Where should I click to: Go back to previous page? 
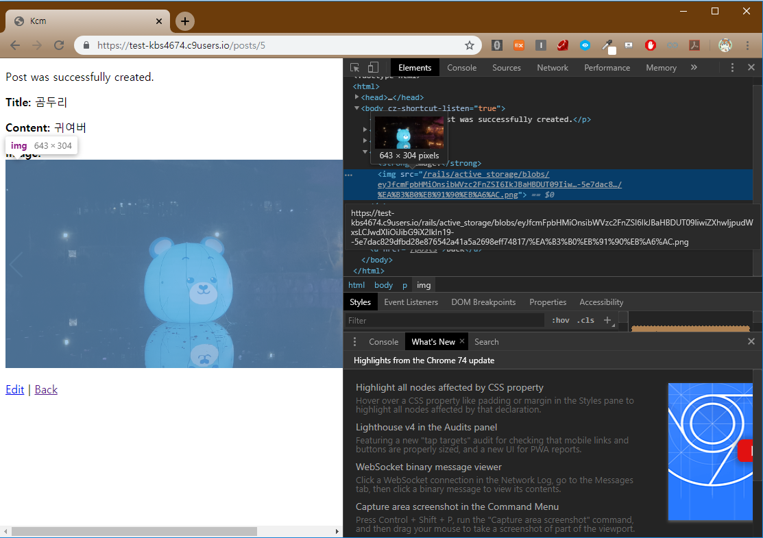coord(15,45)
